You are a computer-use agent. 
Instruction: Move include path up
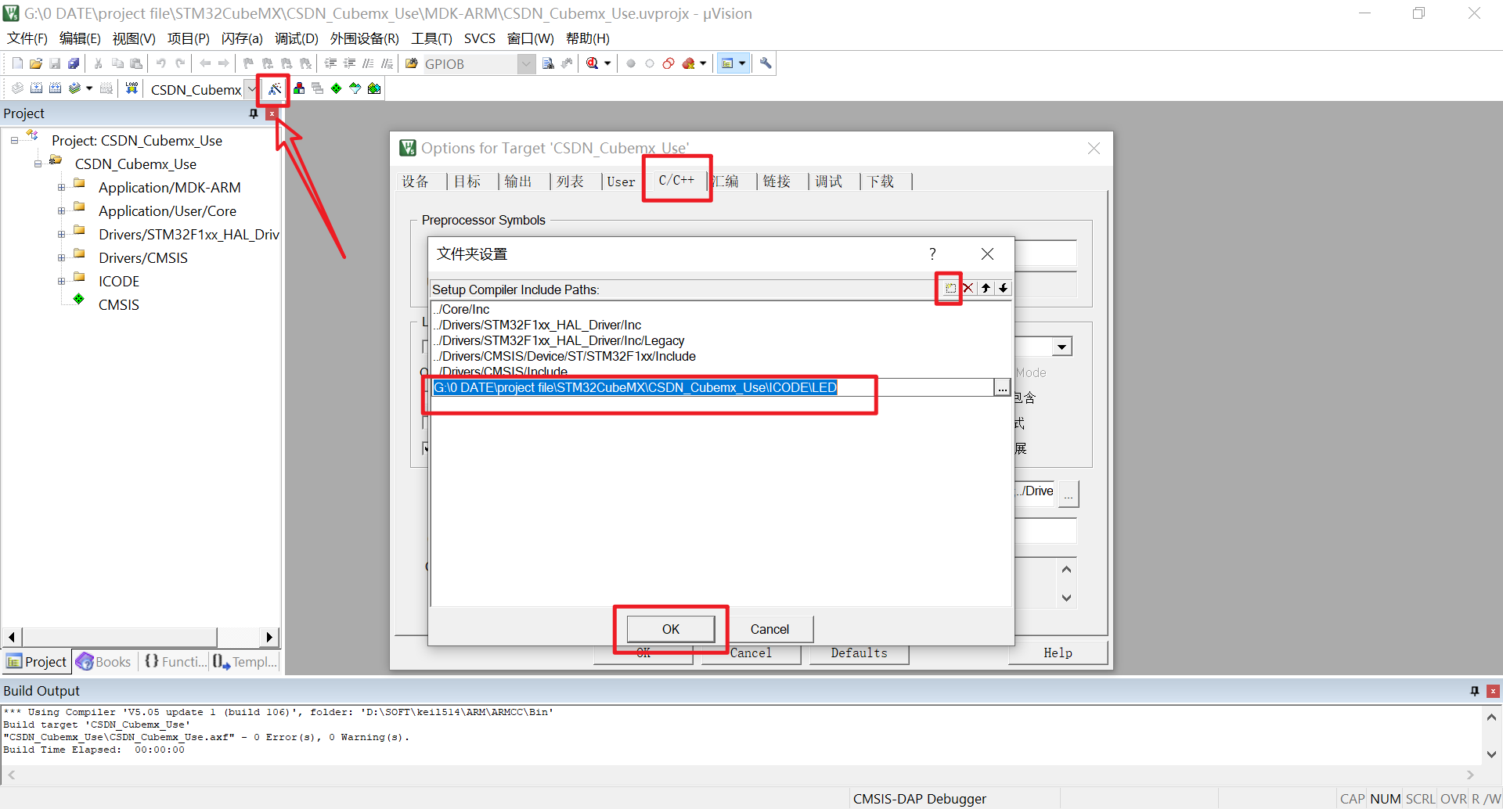pos(986,289)
